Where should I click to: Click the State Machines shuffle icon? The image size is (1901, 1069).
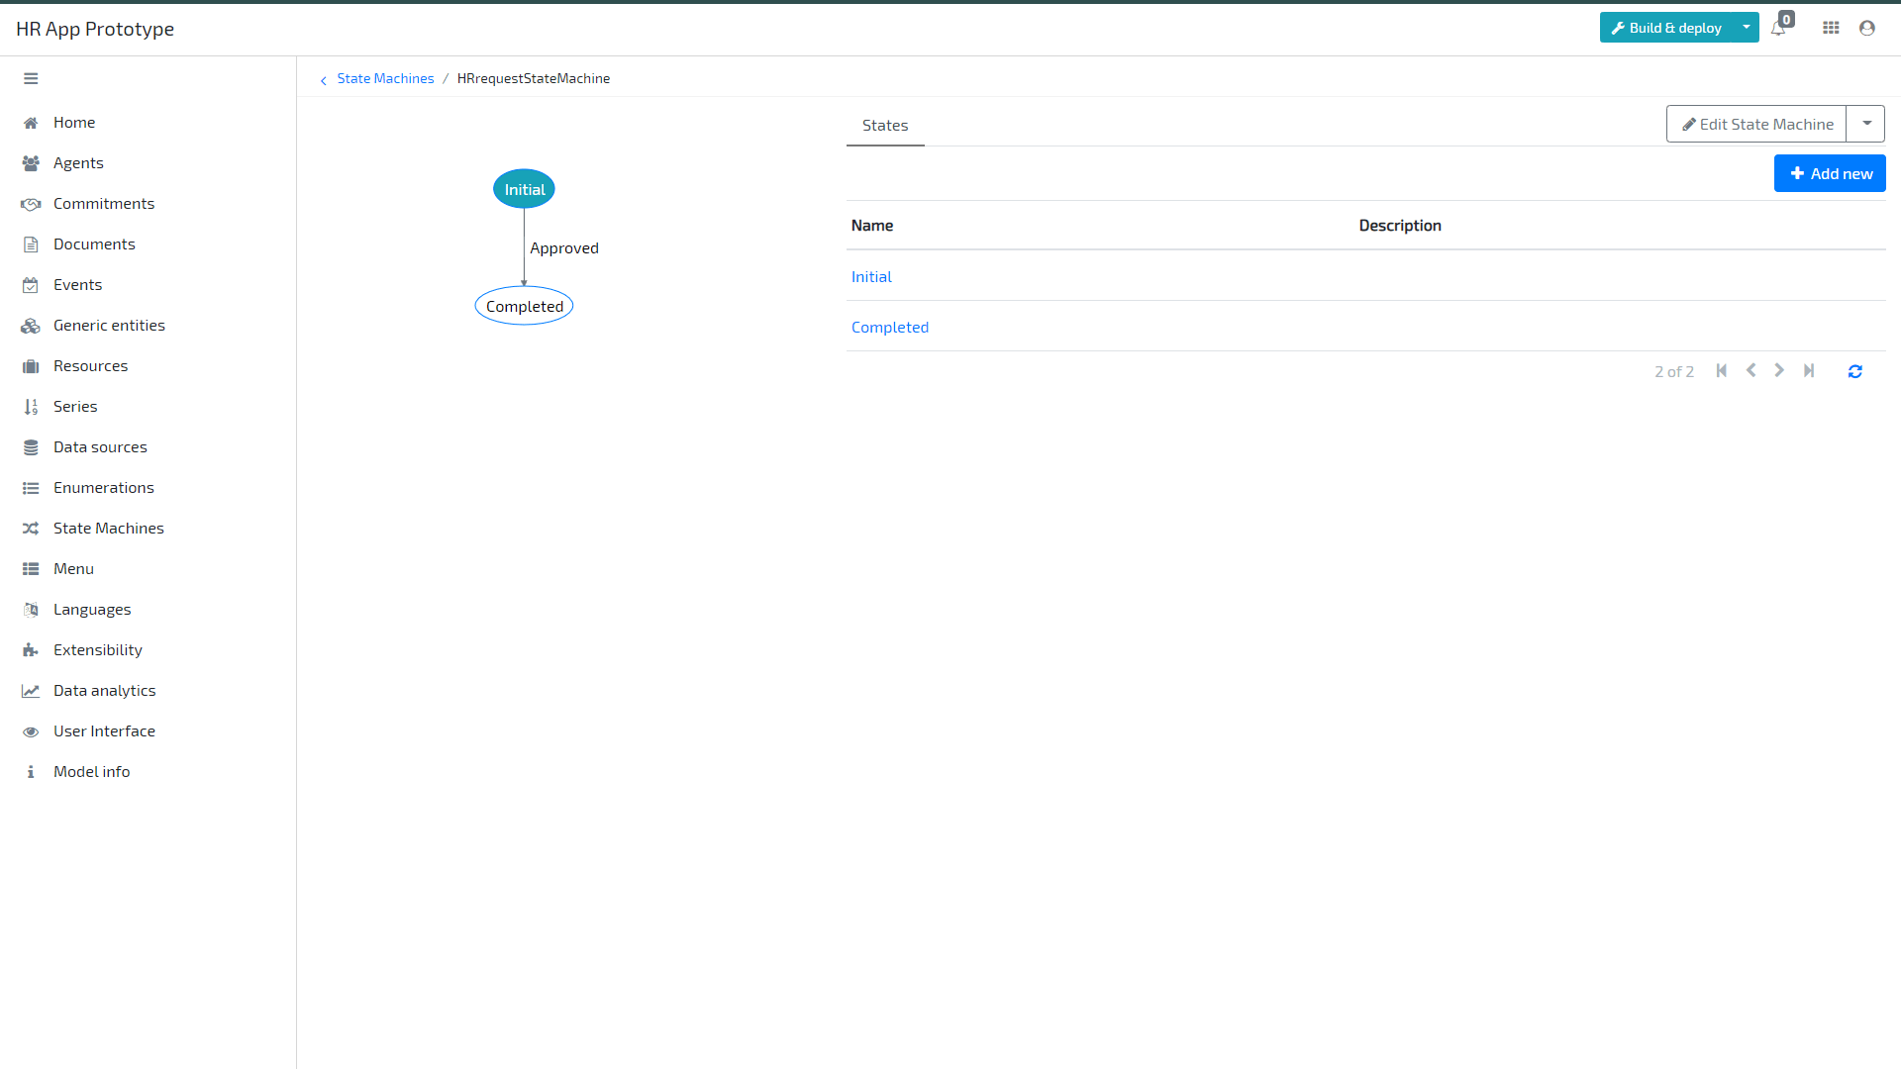[31, 529]
